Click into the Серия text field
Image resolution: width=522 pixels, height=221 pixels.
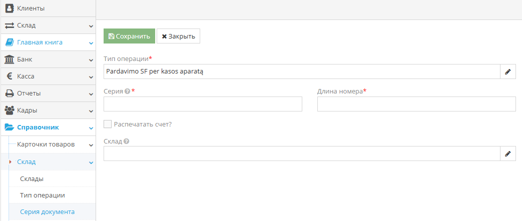click(203, 104)
